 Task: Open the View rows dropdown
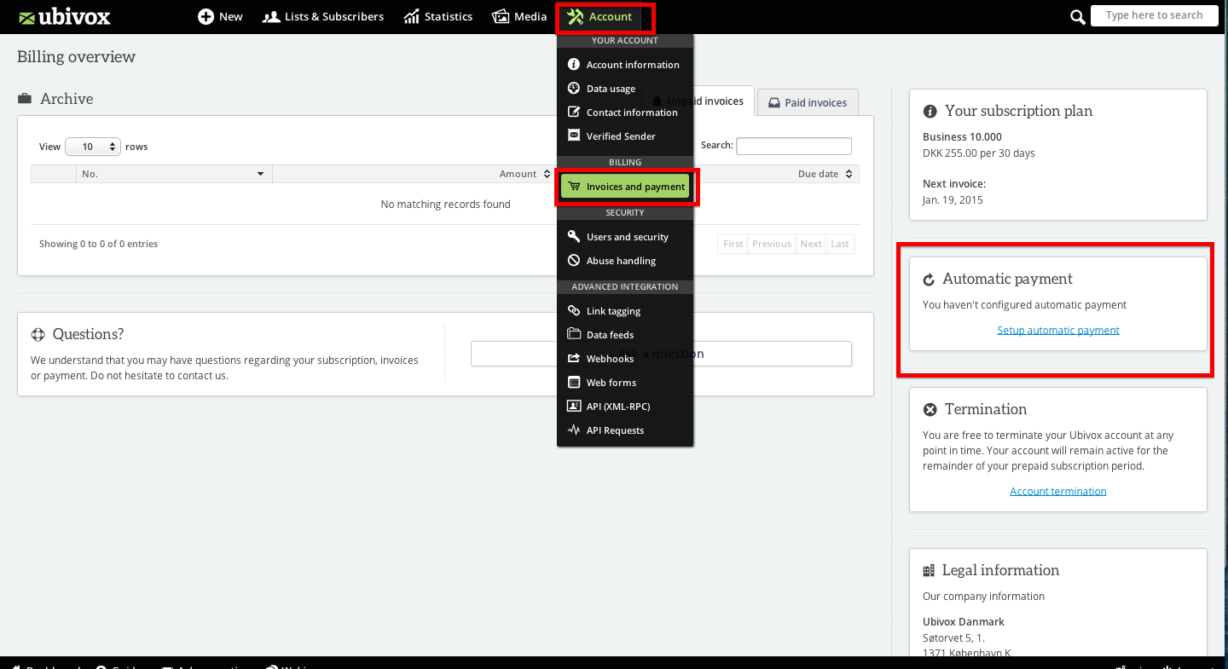93,147
